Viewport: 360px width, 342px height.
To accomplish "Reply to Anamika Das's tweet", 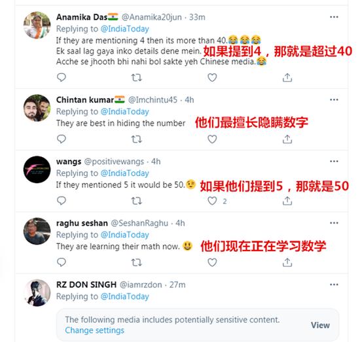I will (62, 77).
